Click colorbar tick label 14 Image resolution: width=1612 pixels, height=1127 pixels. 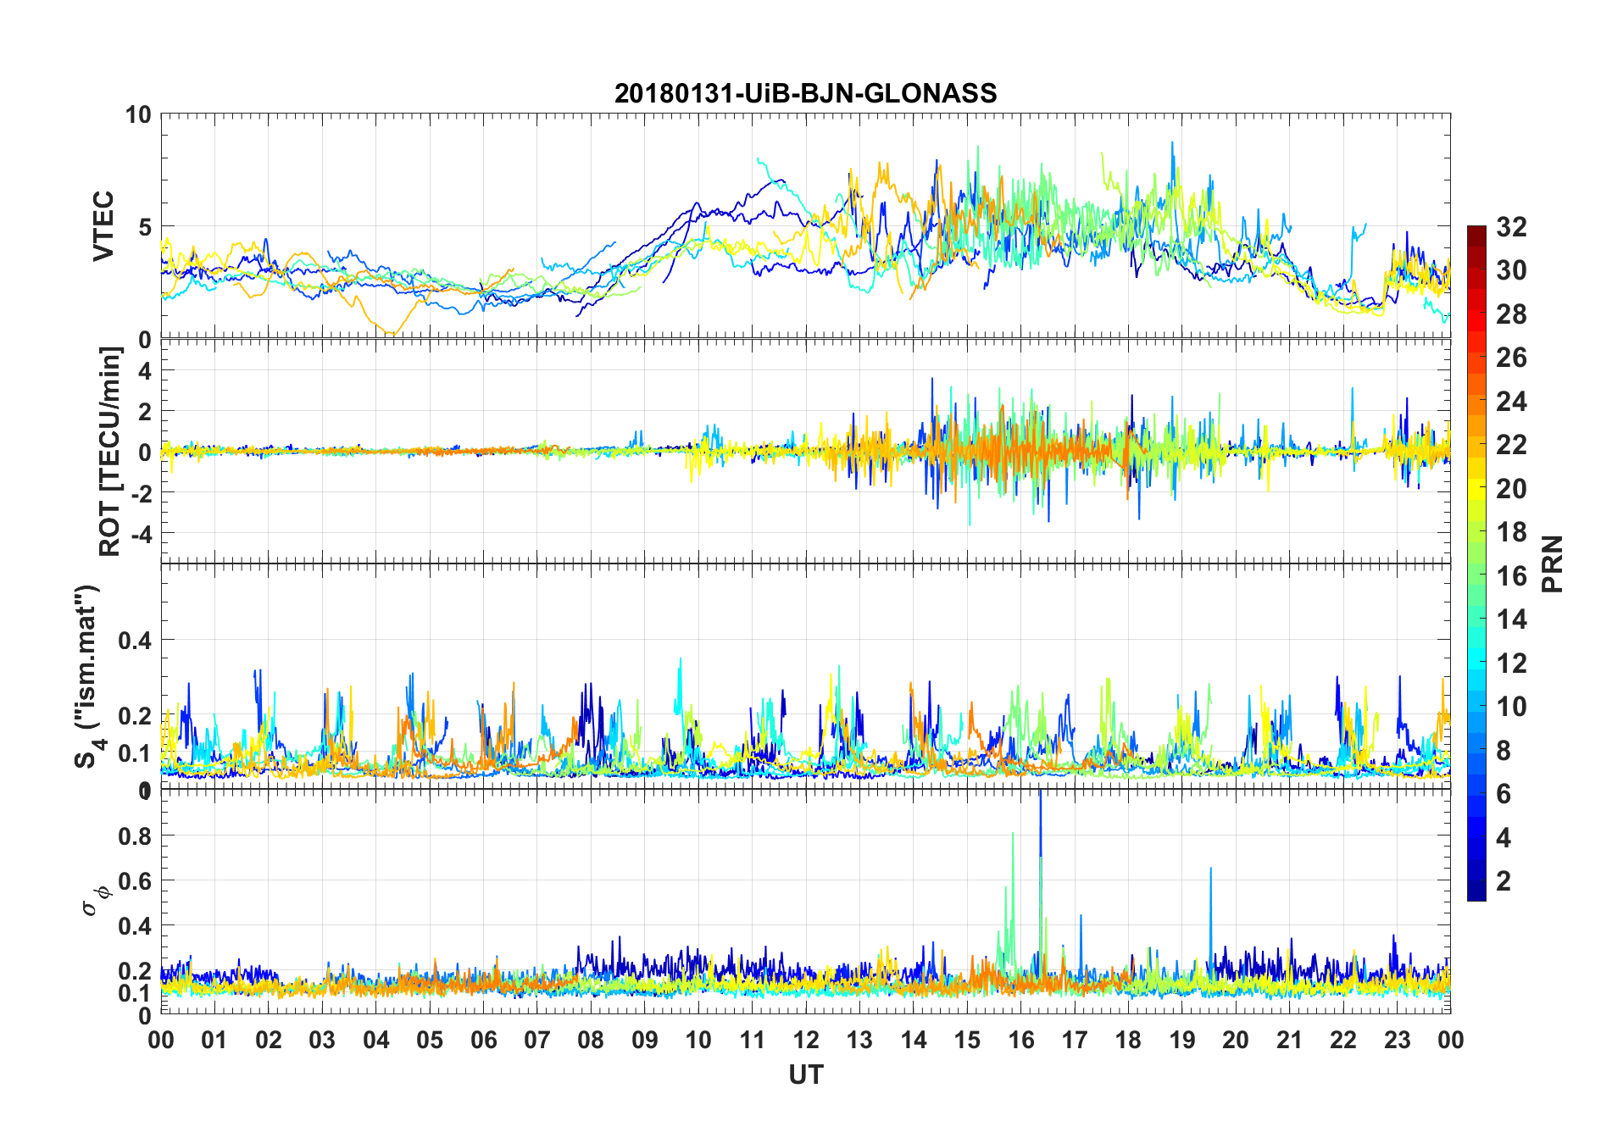(1511, 619)
